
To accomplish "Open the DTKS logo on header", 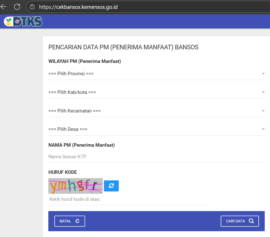I will point(23,21).
